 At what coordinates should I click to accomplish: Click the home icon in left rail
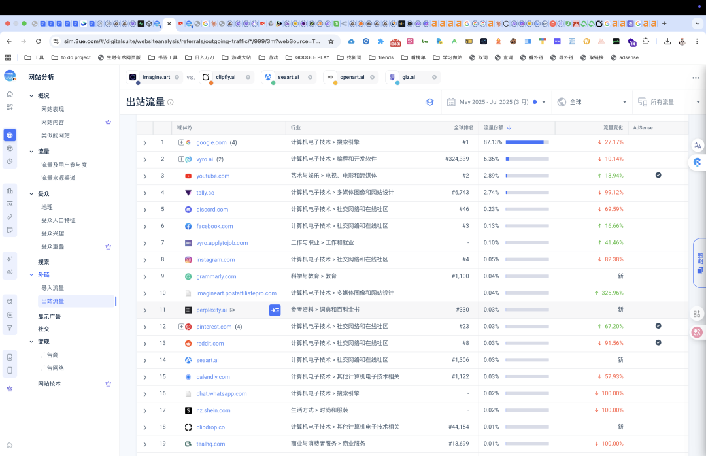[x=9, y=94]
